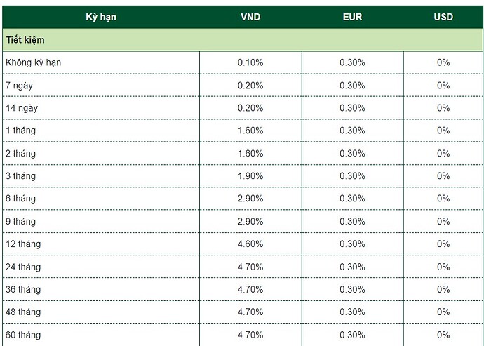Click the USD rate for 9 tháng
Image resolution: width=484 pixels, height=346 pixels.
pyautogui.click(x=443, y=221)
